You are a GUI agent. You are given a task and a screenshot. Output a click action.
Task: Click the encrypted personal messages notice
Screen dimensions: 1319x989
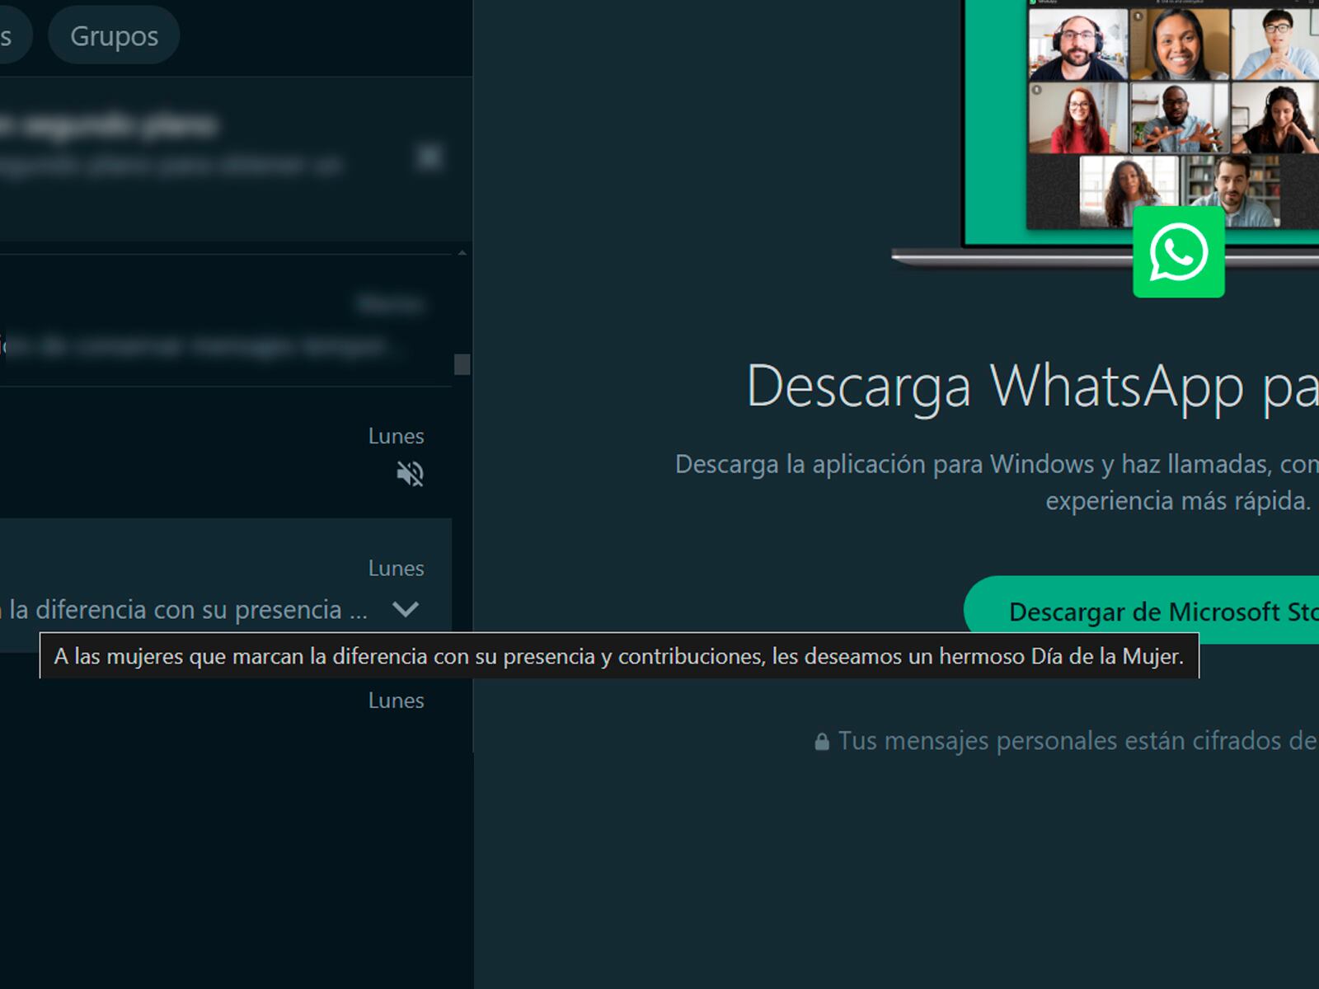pyautogui.click(x=1063, y=740)
